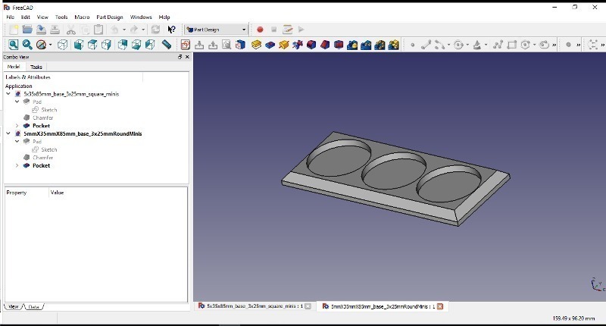Click the Refresh recompute icon
Viewport: 606px width, 326px height.
coord(155,30)
